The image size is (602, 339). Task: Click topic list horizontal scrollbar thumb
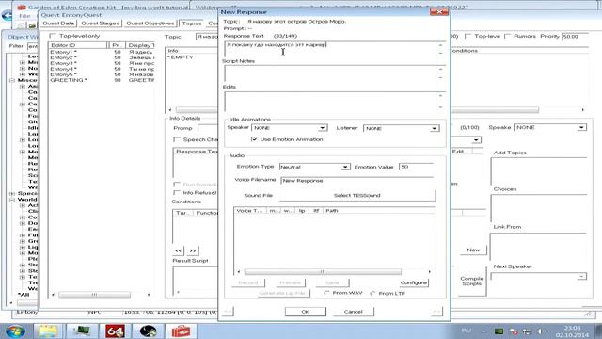click(94, 295)
